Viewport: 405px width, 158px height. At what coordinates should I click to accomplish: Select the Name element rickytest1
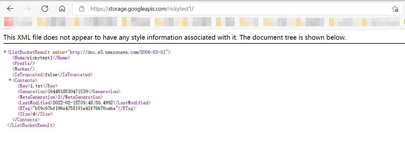point(41,58)
